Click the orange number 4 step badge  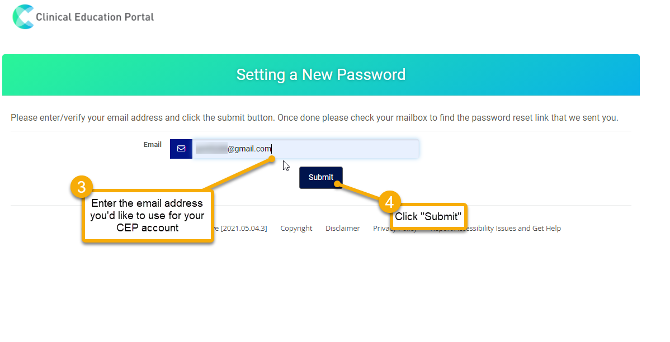point(389,202)
